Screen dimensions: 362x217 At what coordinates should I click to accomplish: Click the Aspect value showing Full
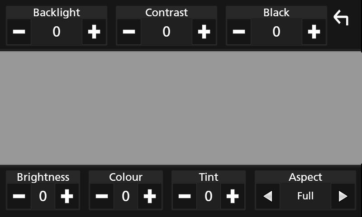coord(305,196)
